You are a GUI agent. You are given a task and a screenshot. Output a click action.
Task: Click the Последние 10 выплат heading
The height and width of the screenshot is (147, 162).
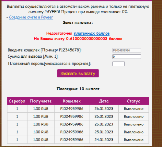[78, 89]
